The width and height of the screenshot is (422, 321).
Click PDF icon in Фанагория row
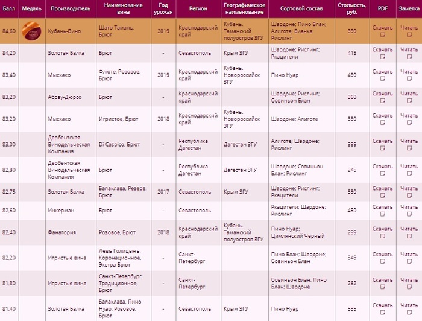[x=382, y=236]
